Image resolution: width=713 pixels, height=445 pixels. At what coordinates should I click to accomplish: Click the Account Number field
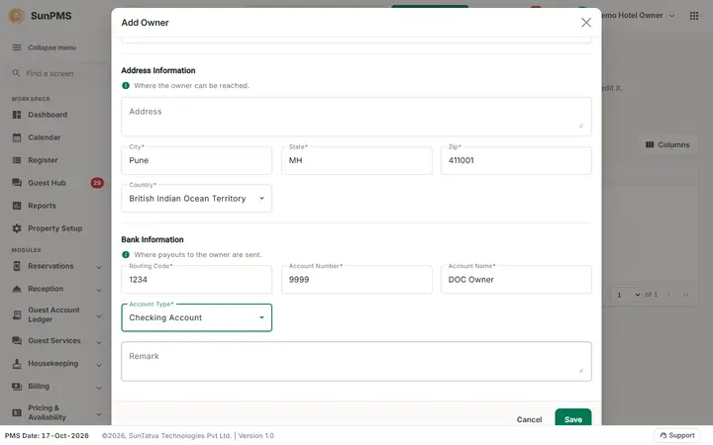[356, 280]
